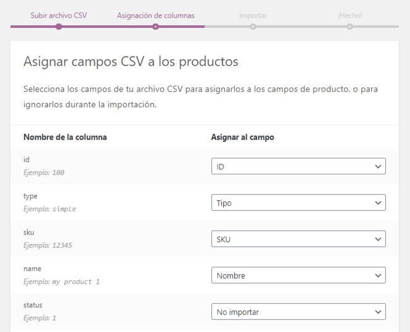Click the 'Ejemplo: simple' sample text

(x=49, y=209)
